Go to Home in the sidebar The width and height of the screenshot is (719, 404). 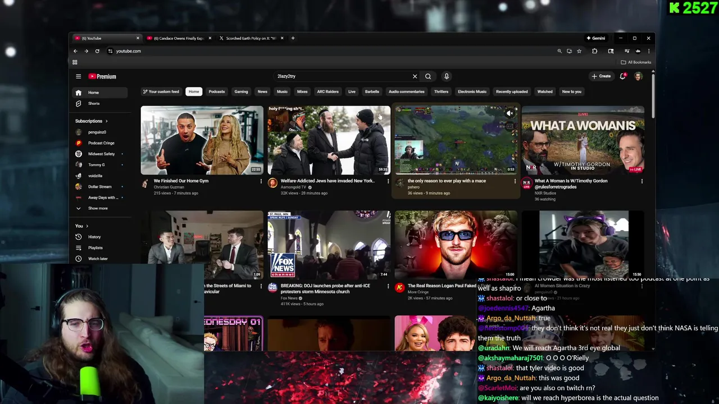click(x=101, y=93)
